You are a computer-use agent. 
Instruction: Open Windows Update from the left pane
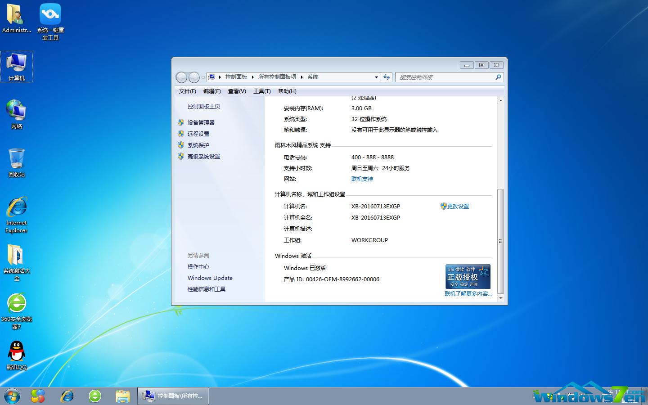(x=210, y=278)
